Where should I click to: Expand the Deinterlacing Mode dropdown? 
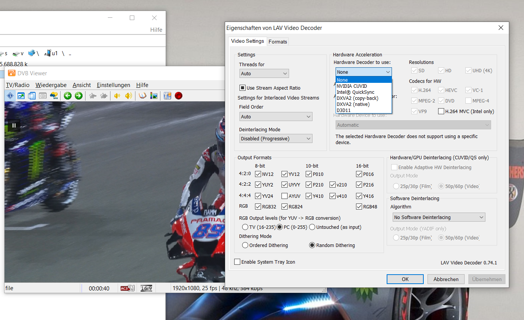(276, 139)
